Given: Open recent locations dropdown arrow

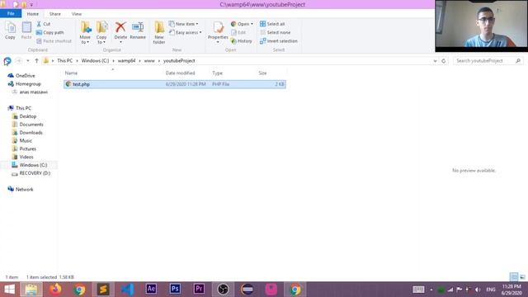Looking at the screenshot, I should 28,61.
